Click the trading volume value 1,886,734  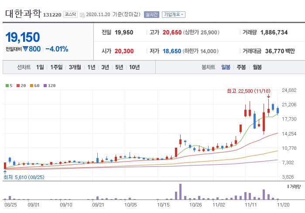(x=274, y=32)
